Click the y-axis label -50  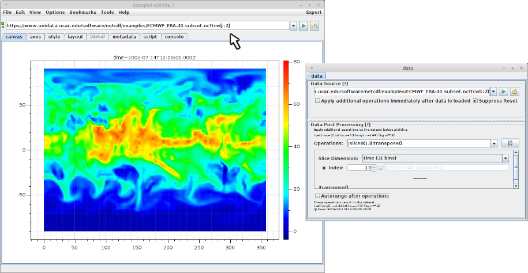pos(21,195)
